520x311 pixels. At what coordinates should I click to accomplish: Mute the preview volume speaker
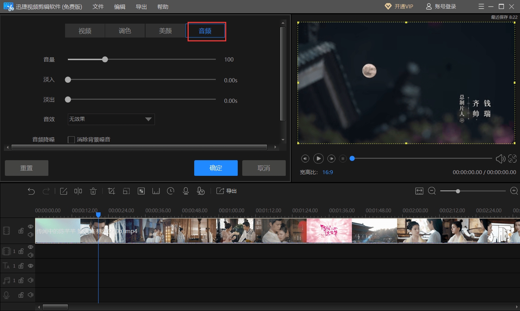(501, 159)
